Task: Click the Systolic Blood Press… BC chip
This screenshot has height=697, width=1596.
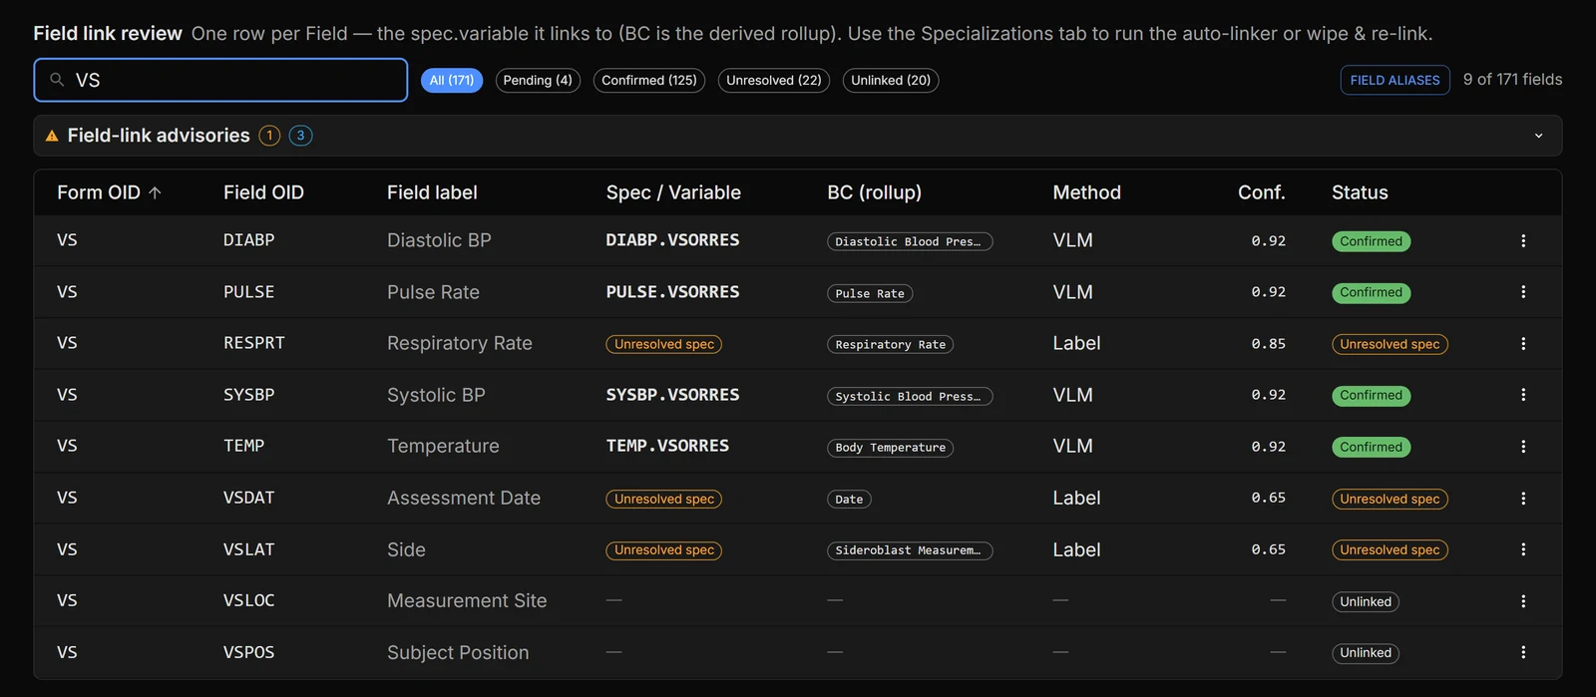Action: pyautogui.click(x=910, y=396)
